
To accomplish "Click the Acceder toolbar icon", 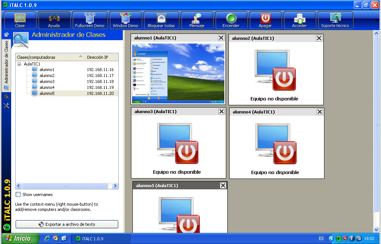I will [300, 20].
